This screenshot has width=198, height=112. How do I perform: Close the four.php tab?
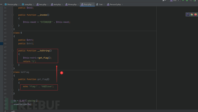coord(93,4)
